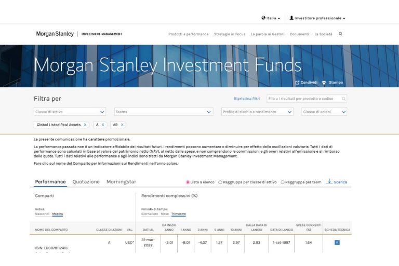Click the Morgan Stanley logo
Viewport: 399px width, 266px height.
click(55, 34)
